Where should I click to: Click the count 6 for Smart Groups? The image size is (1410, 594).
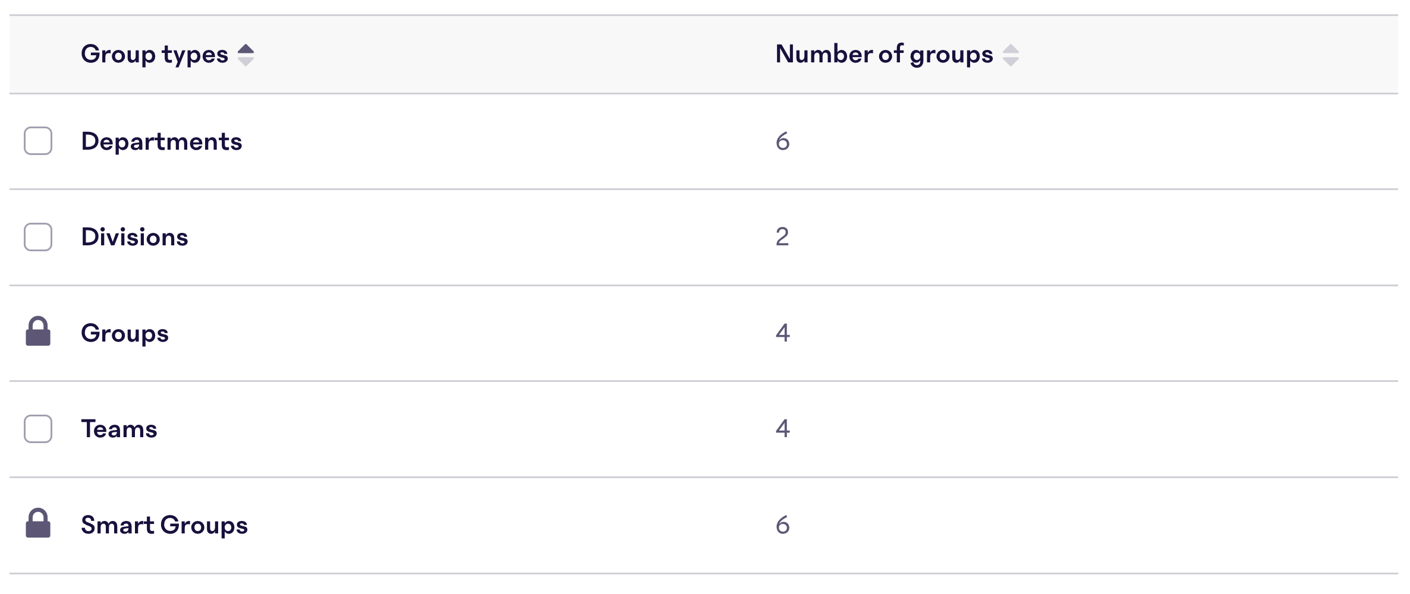783,525
